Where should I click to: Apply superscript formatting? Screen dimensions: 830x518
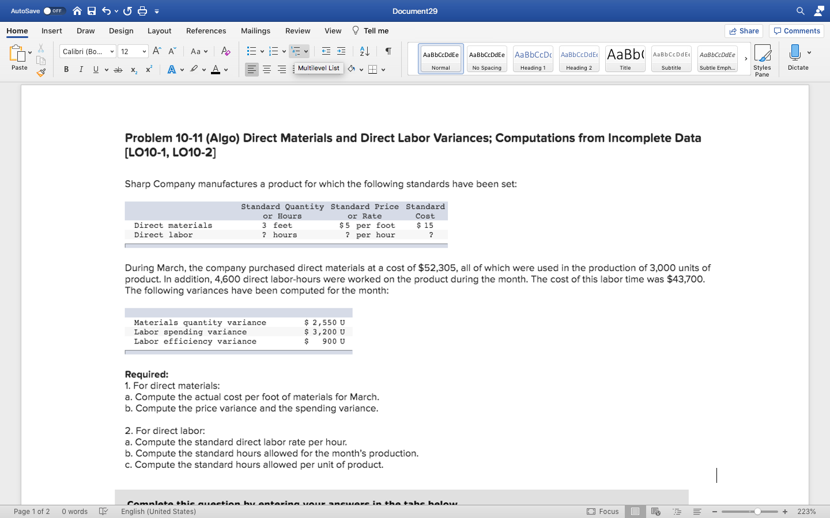(x=149, y=70)
